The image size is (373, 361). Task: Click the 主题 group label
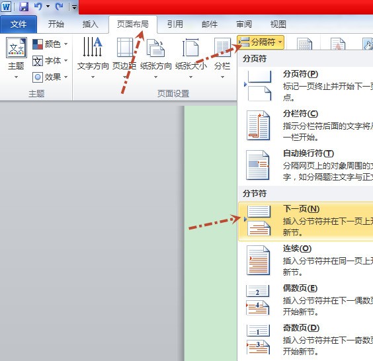(36, 94)
